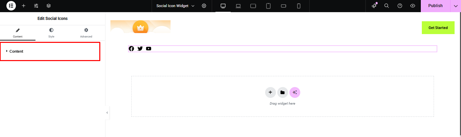Image resolution: width=461 pixels, height=137 pixels.
Task: Click the Elementor logo menu icon
Action: click(x=11, y=6)
